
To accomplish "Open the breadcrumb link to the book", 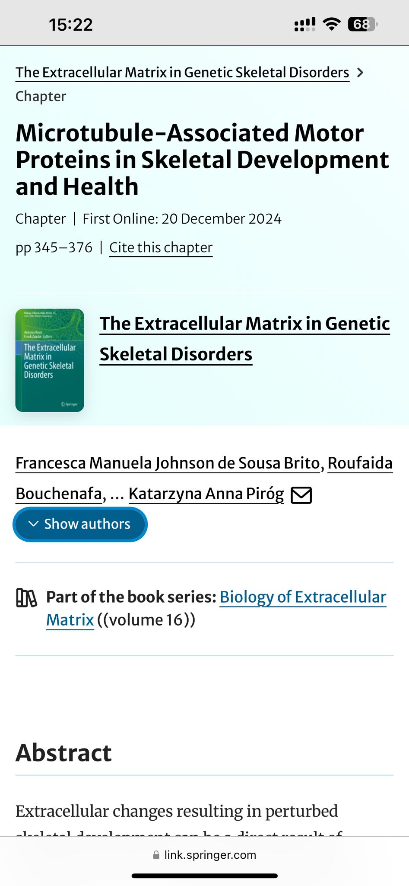I will point(182,73).
